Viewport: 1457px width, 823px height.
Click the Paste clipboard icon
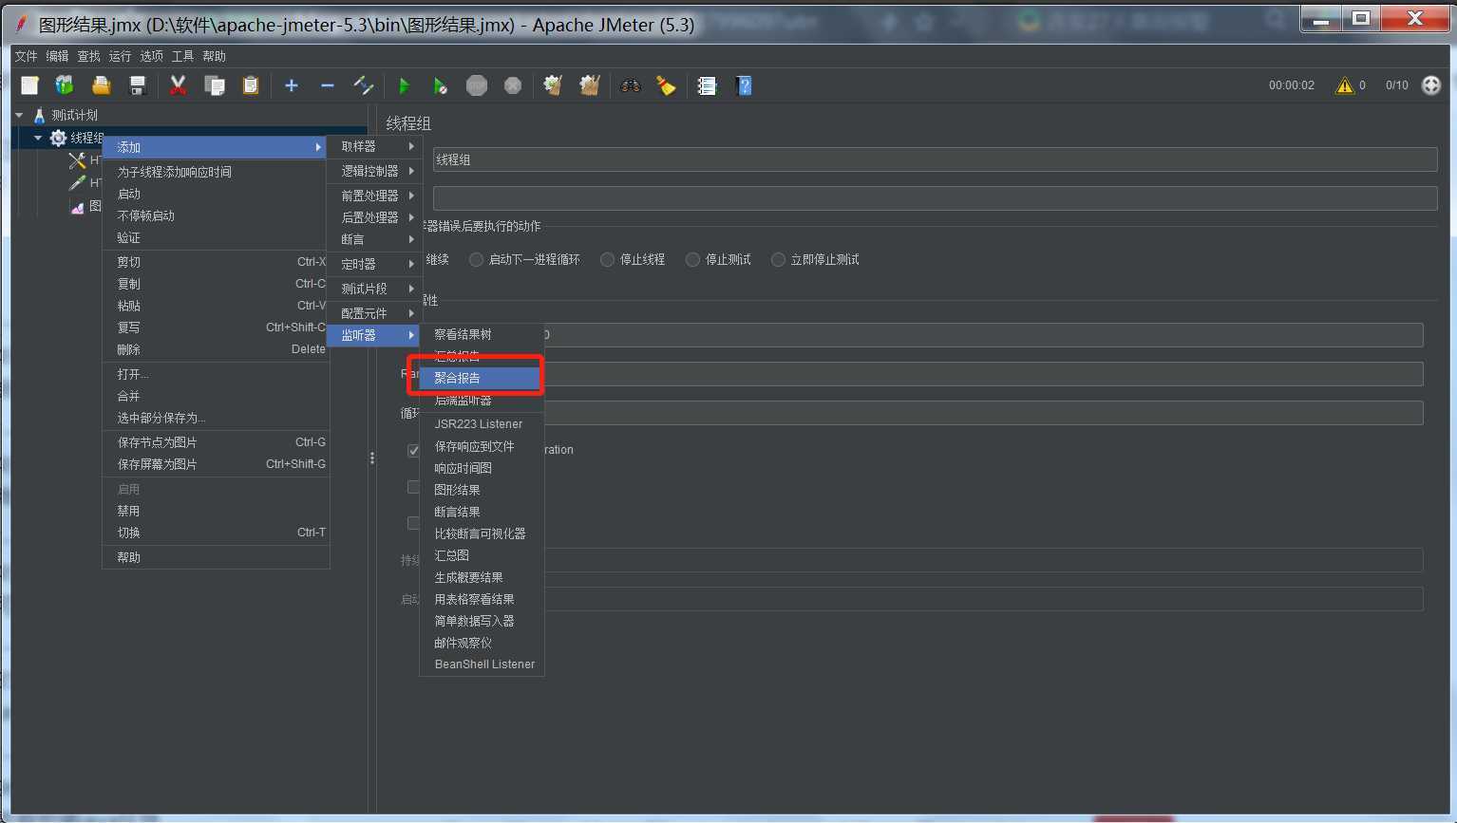tap(251, 85)
